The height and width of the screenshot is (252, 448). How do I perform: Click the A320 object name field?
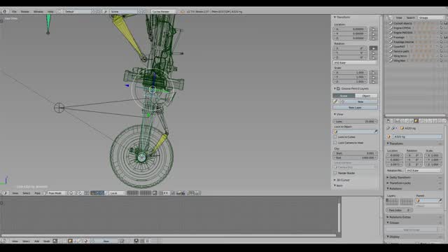point(417,137)
